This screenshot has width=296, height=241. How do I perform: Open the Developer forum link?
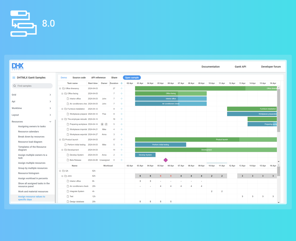[271, 67]
